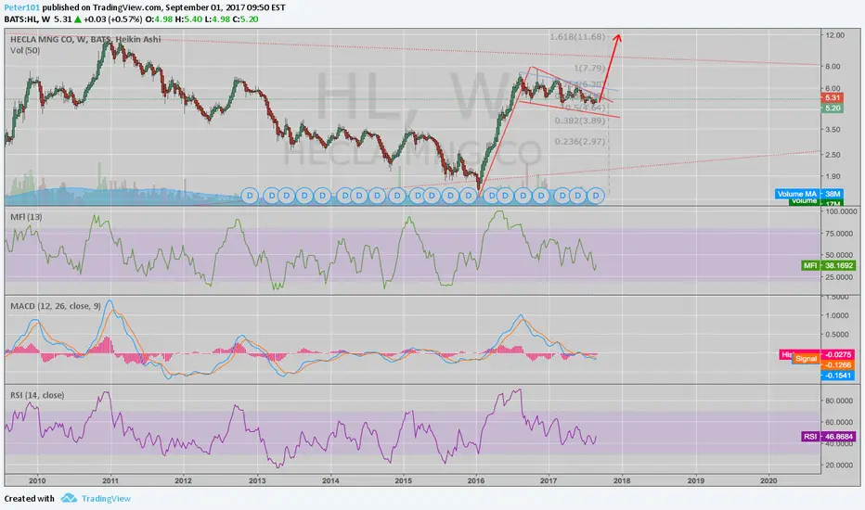The height and width of the screenshot is (510, 865).
Task: Click the 2010 year label on the time axis
Action: coord(37,480)
